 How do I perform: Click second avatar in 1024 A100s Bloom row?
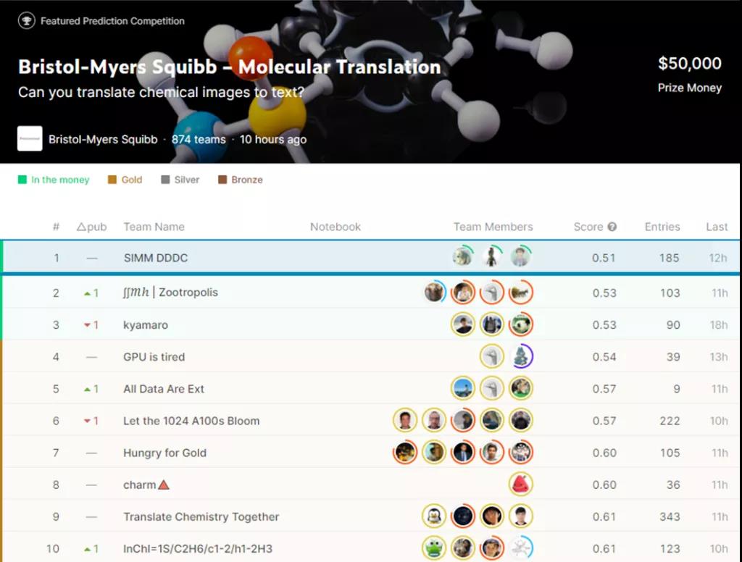(x=434, y=420)
